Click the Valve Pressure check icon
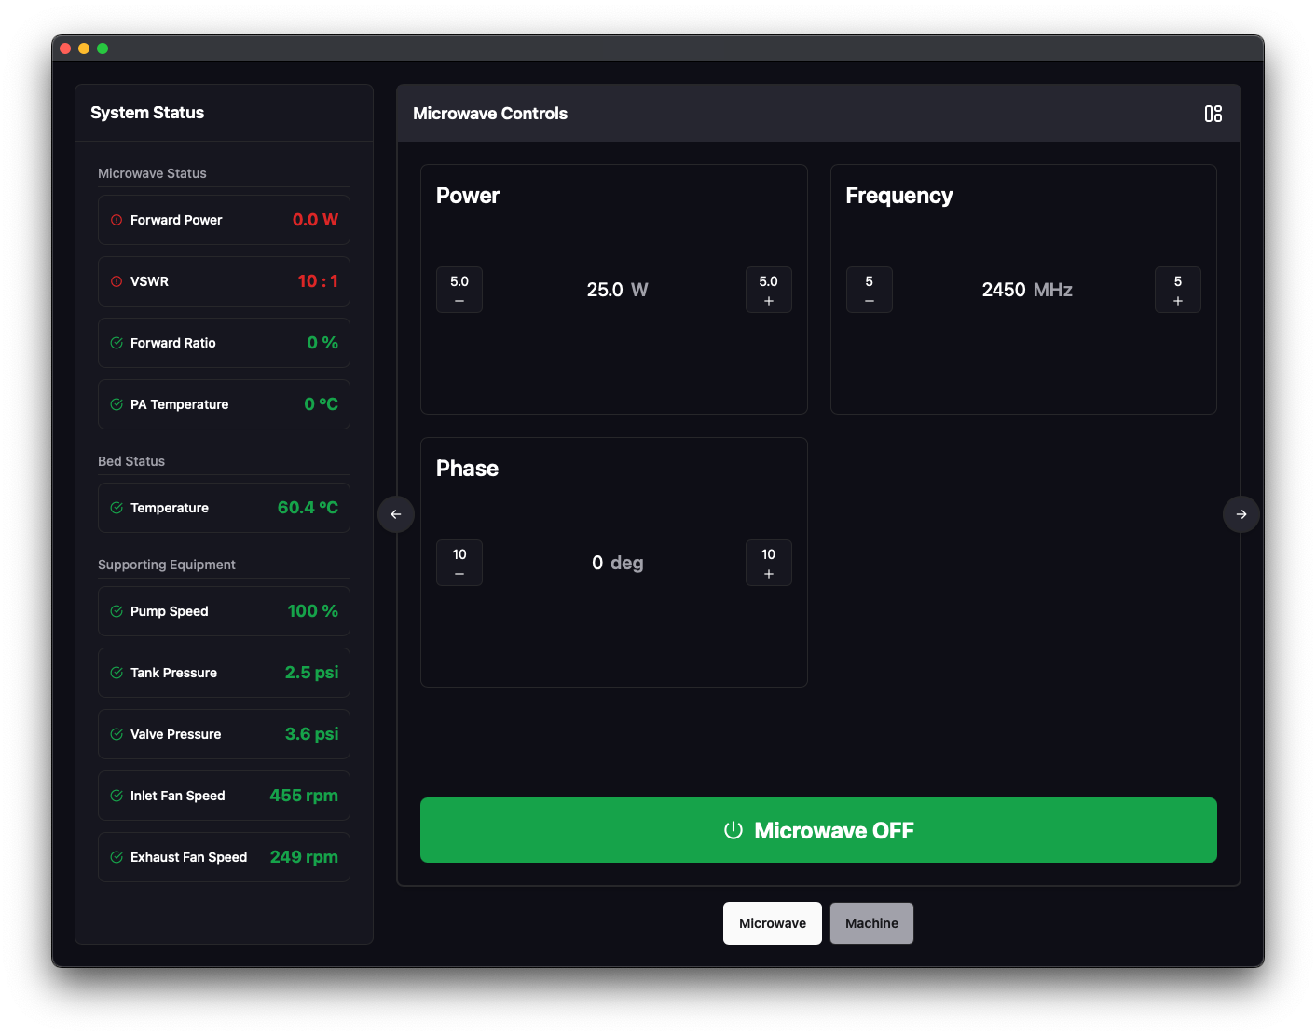Image resolution: width=1316 pixels, height=1036 pixels. click(x=117, y=734)
